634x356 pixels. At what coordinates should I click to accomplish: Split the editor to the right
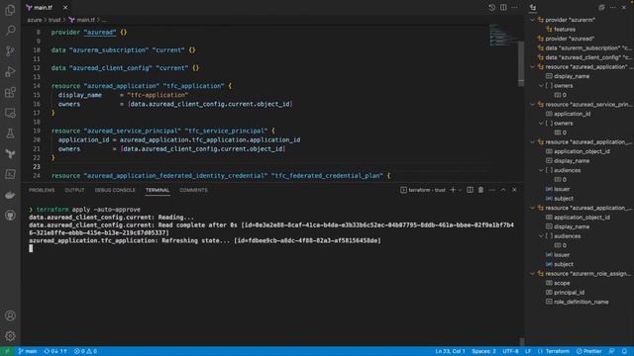(503, 7)
